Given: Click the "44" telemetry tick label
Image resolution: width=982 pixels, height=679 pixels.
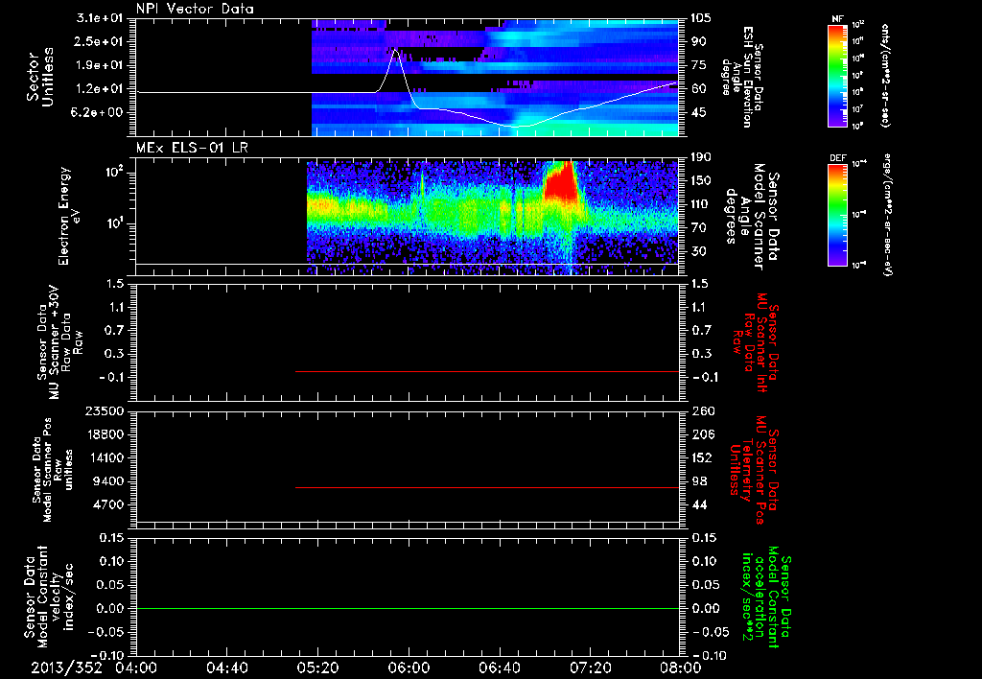Looking at the screenshot, I should coord(699,504).
